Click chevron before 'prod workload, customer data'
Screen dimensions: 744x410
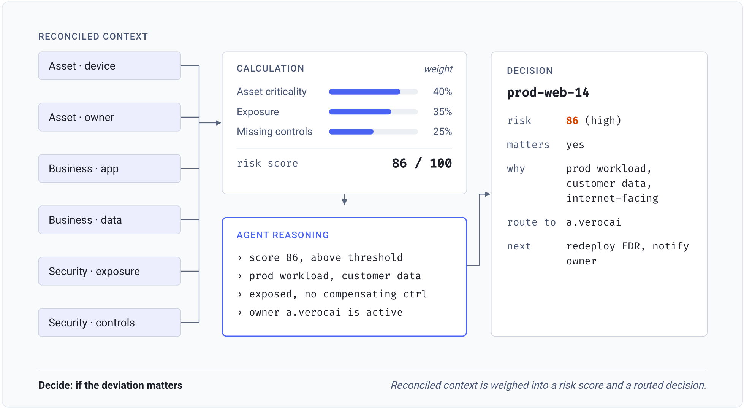pyautogui.click(x=240, y=276)
